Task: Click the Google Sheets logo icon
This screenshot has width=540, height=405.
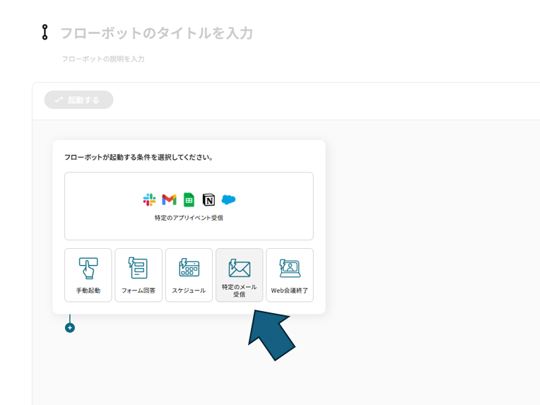Action: (x=189, y=199)
